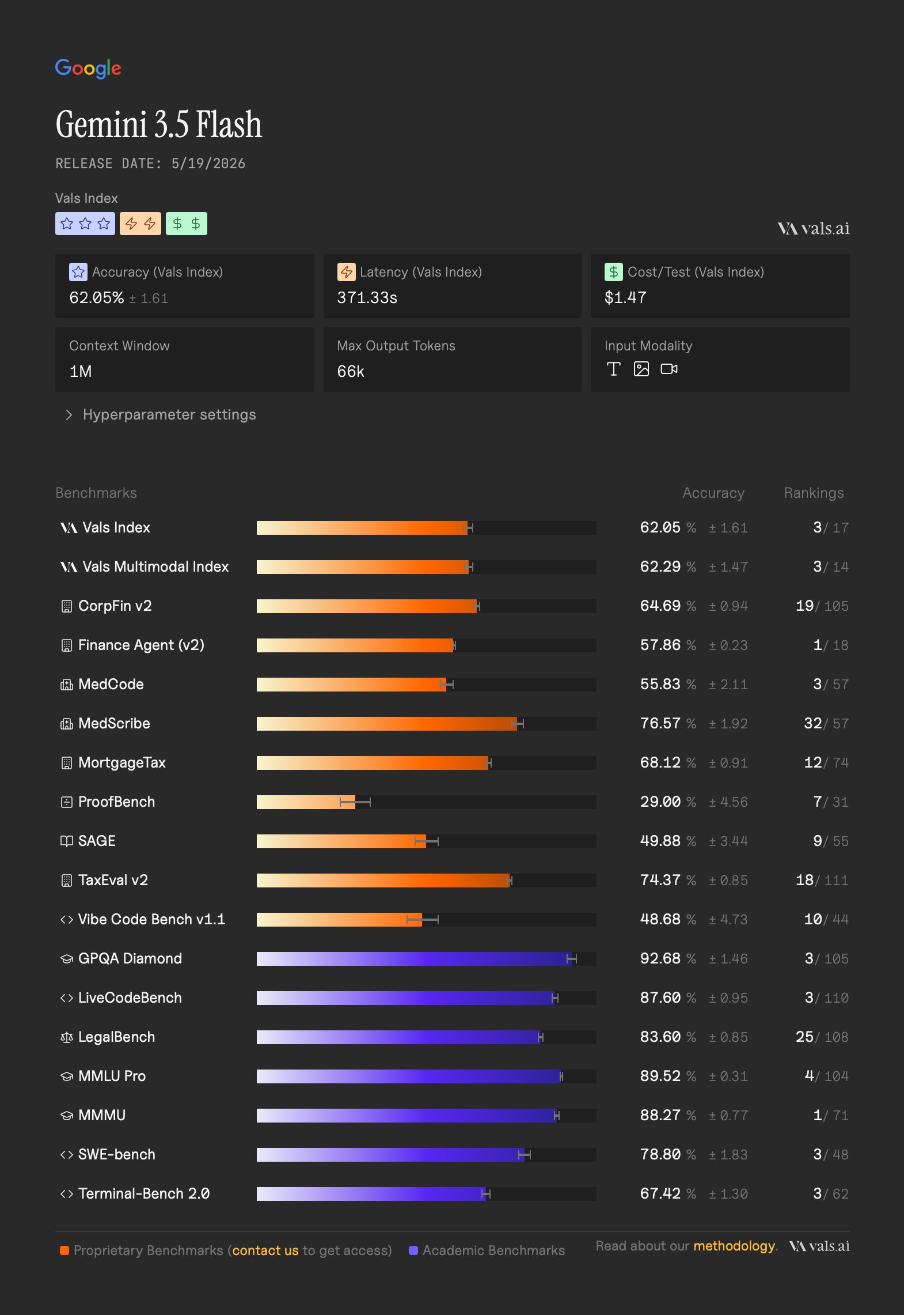Click the LegalBench ranking 25/108
Screen dimensions: 904x1315
click(822, 1037)
